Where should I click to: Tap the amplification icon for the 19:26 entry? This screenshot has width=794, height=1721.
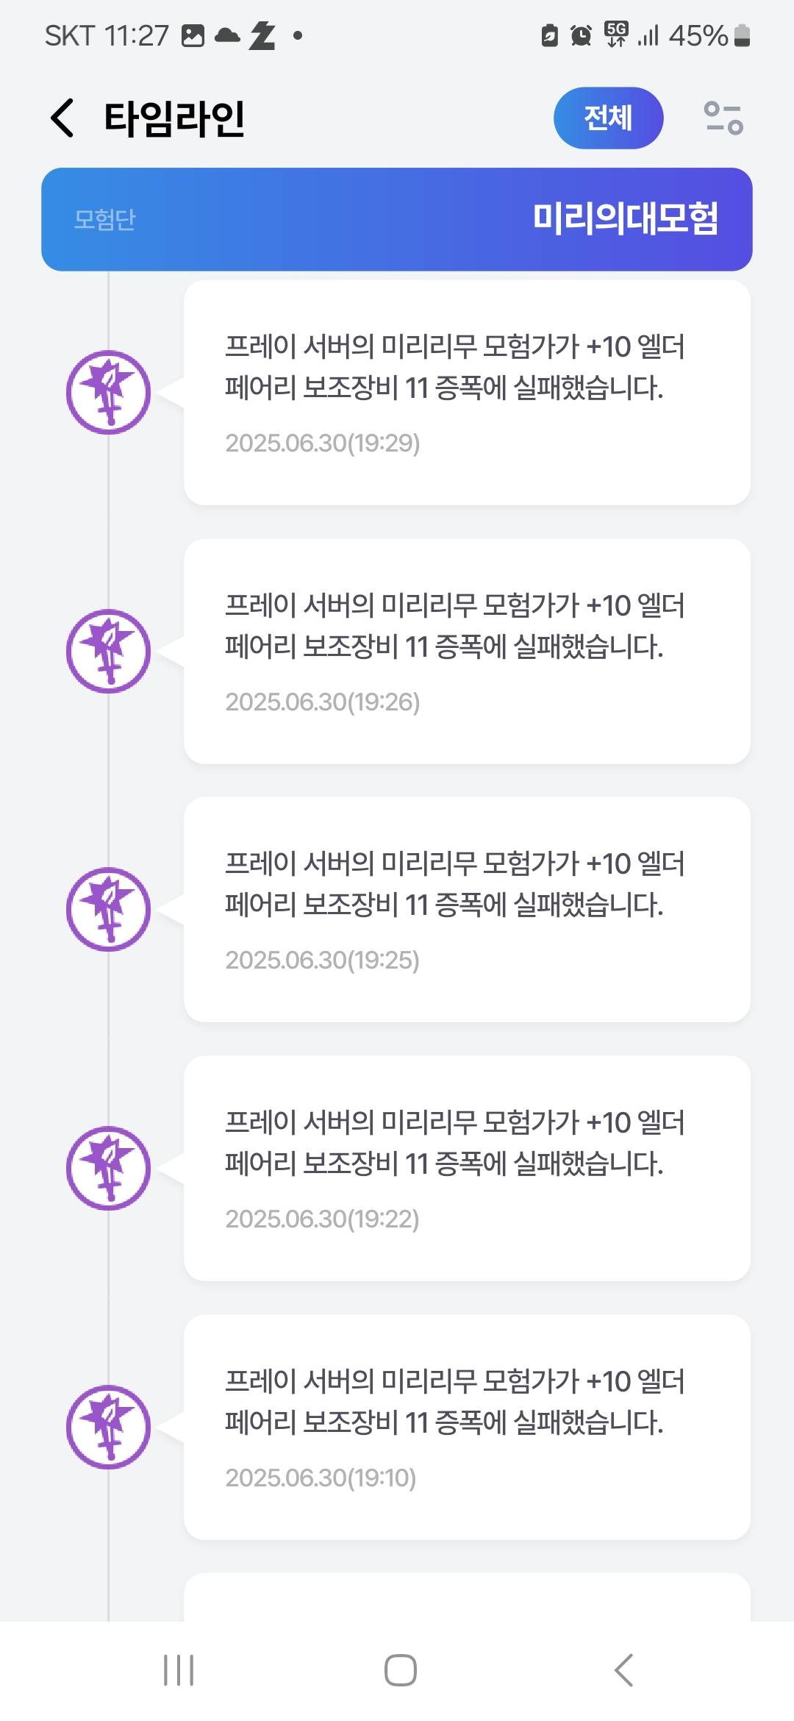108,651
